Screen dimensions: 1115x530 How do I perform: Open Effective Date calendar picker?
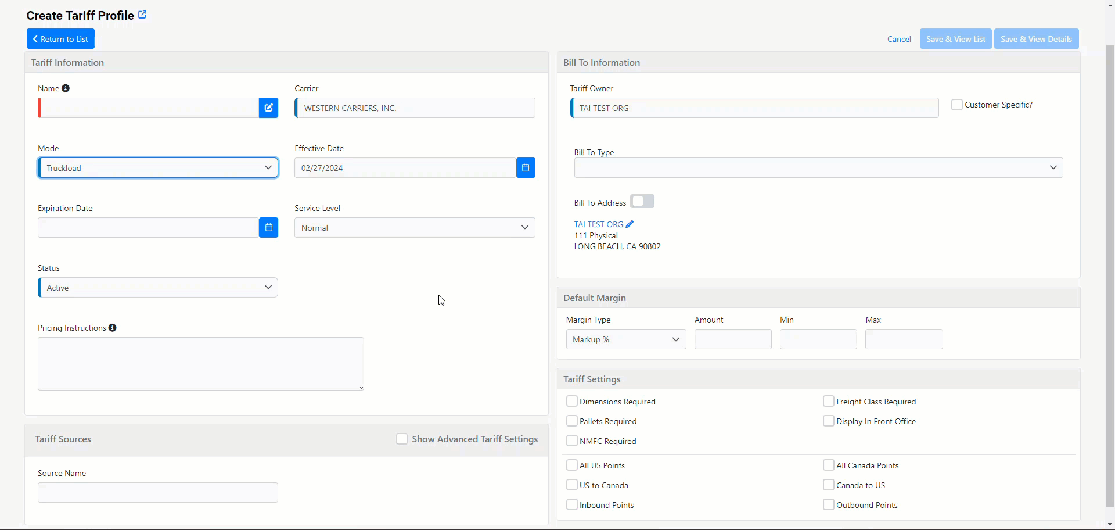coord(526,168)
